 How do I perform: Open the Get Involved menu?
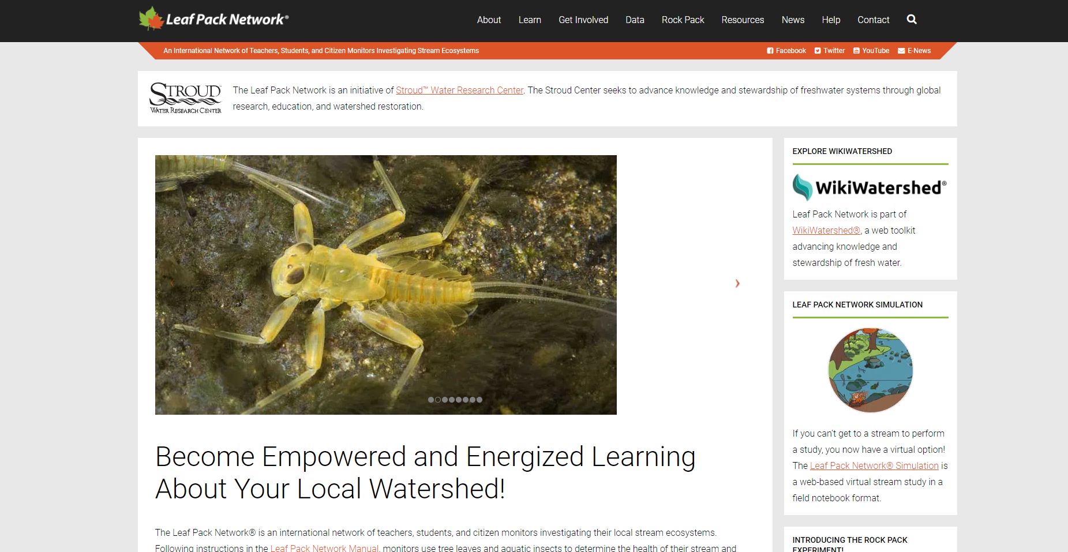pyautogui.click(x=583, y=20)
